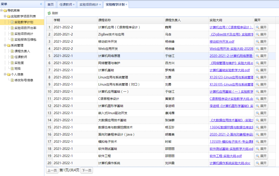The image size is (279, 176).
Task: Sort by the 课程负责人 column header
Action: click(x=173, y=20)
